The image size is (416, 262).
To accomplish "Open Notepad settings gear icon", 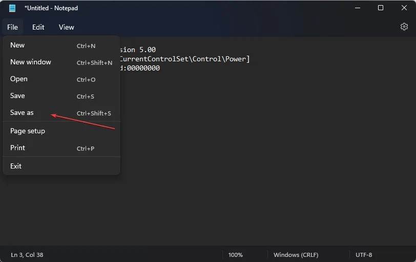I will (x=404, y=27).
